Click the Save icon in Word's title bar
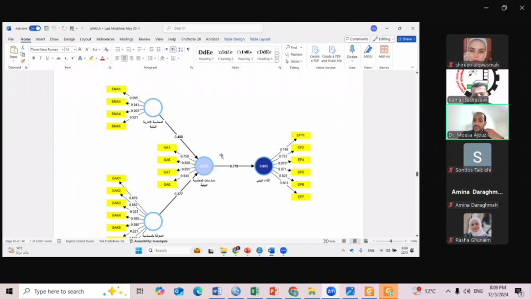The width and height of the screenshot is (531, 299). pyautogui.click(x=46, y=29)
